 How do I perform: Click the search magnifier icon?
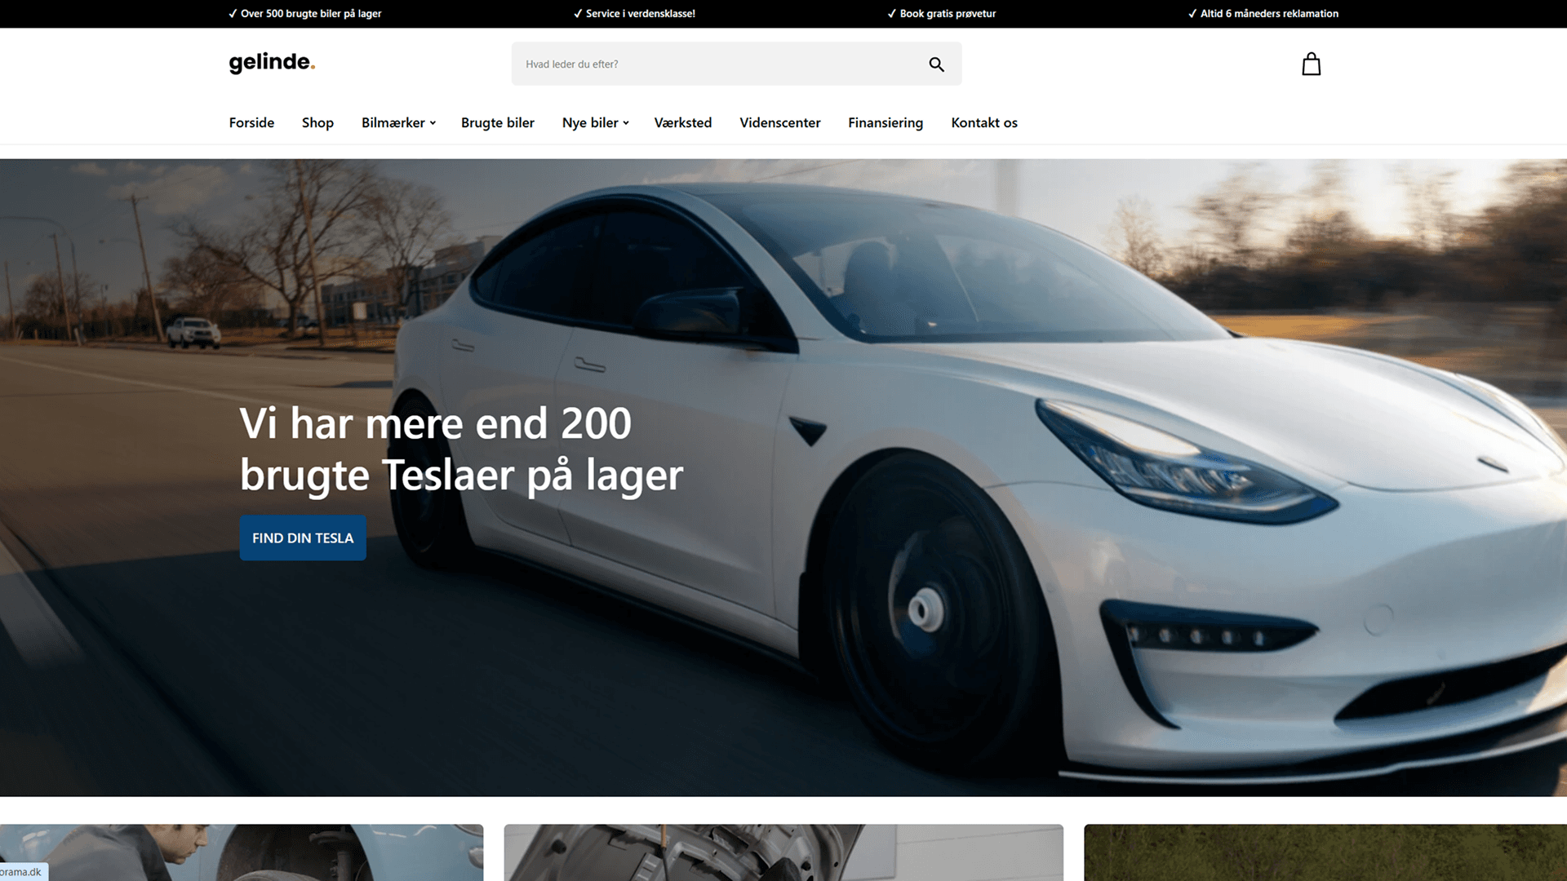[935, 64]
